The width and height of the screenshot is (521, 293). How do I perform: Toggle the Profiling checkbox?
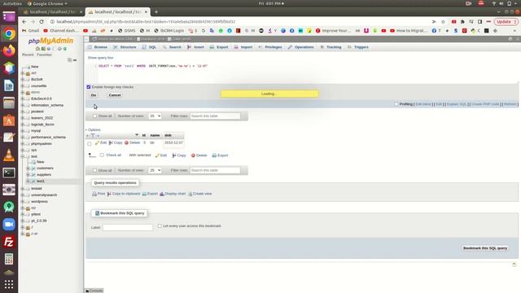tap(396, 104)
